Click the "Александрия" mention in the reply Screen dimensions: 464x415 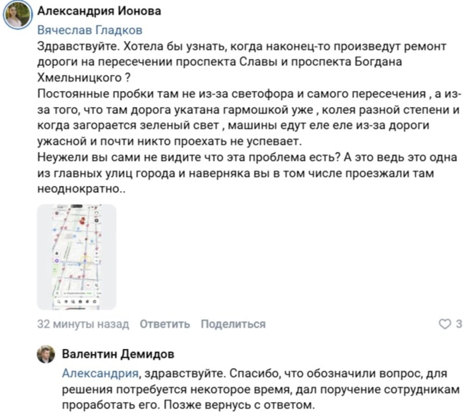[100, 373]
